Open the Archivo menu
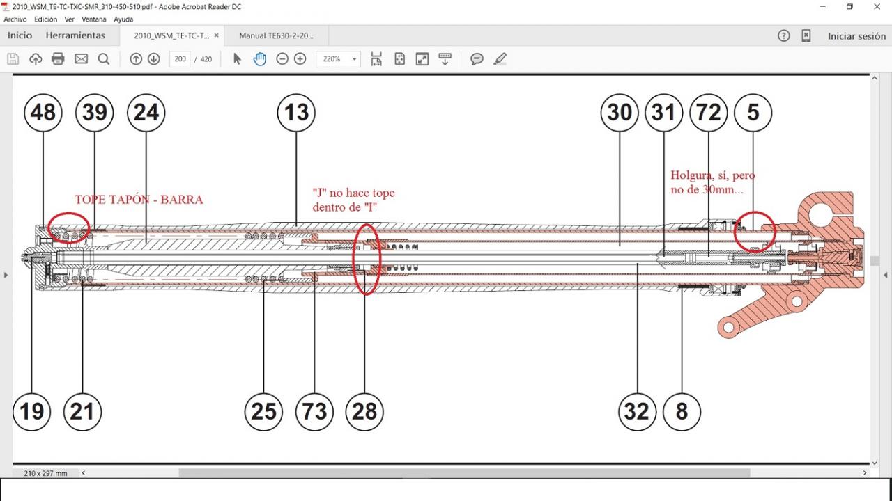 15,19
